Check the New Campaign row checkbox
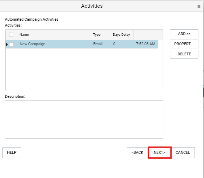204x178 pixels. 11,44
